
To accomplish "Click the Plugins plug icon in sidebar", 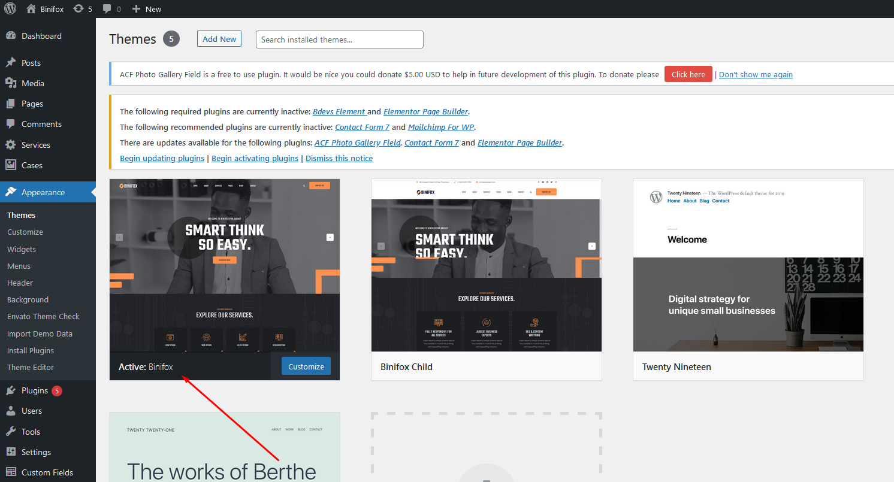I will pyautogui.click(x=11, y=390).
